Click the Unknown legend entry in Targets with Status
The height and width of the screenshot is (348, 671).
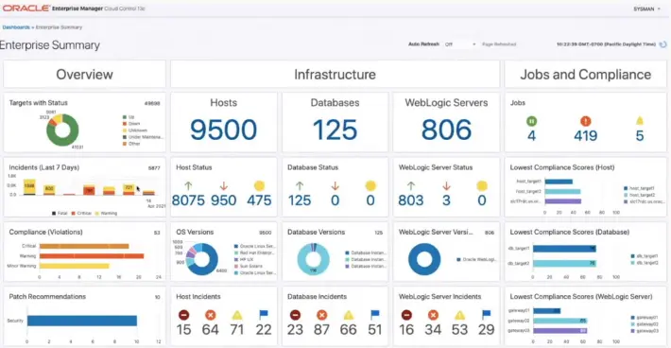click(135, 130)
